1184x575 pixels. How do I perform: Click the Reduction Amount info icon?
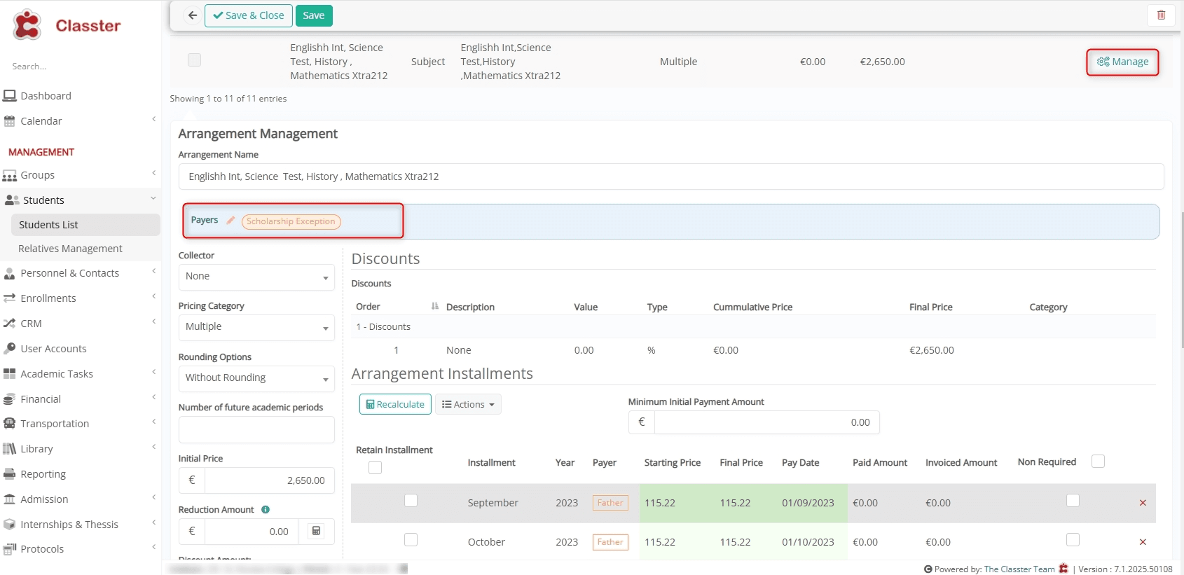click(x=266, y=510)
